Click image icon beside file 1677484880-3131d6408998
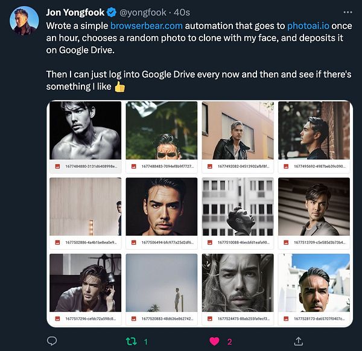 (x=57, y=166)
